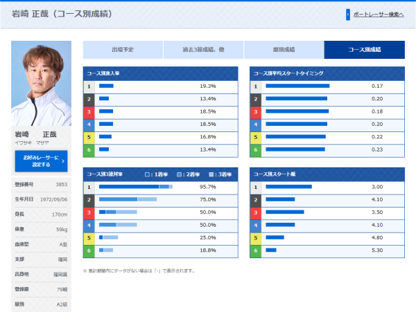Viewport: 416px width, 312px height.
Task: Click the active コース別成績 tab
Action: pos(365,50)
